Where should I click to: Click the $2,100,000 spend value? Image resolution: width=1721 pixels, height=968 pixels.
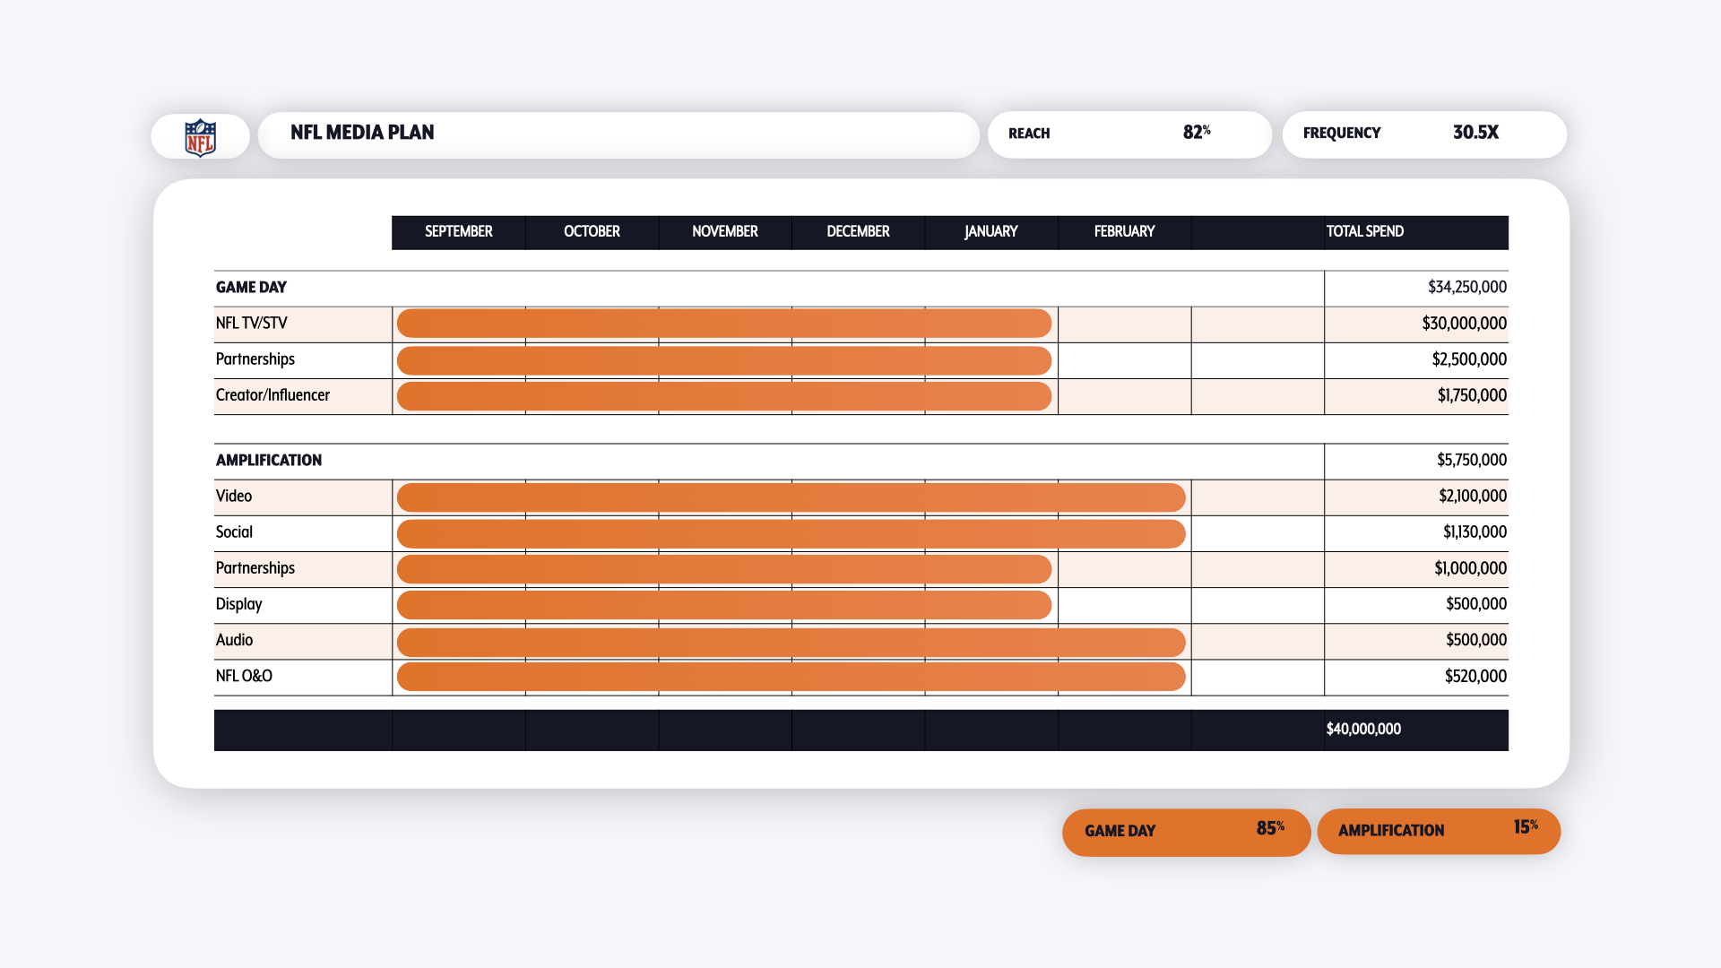pos(1473,497)
